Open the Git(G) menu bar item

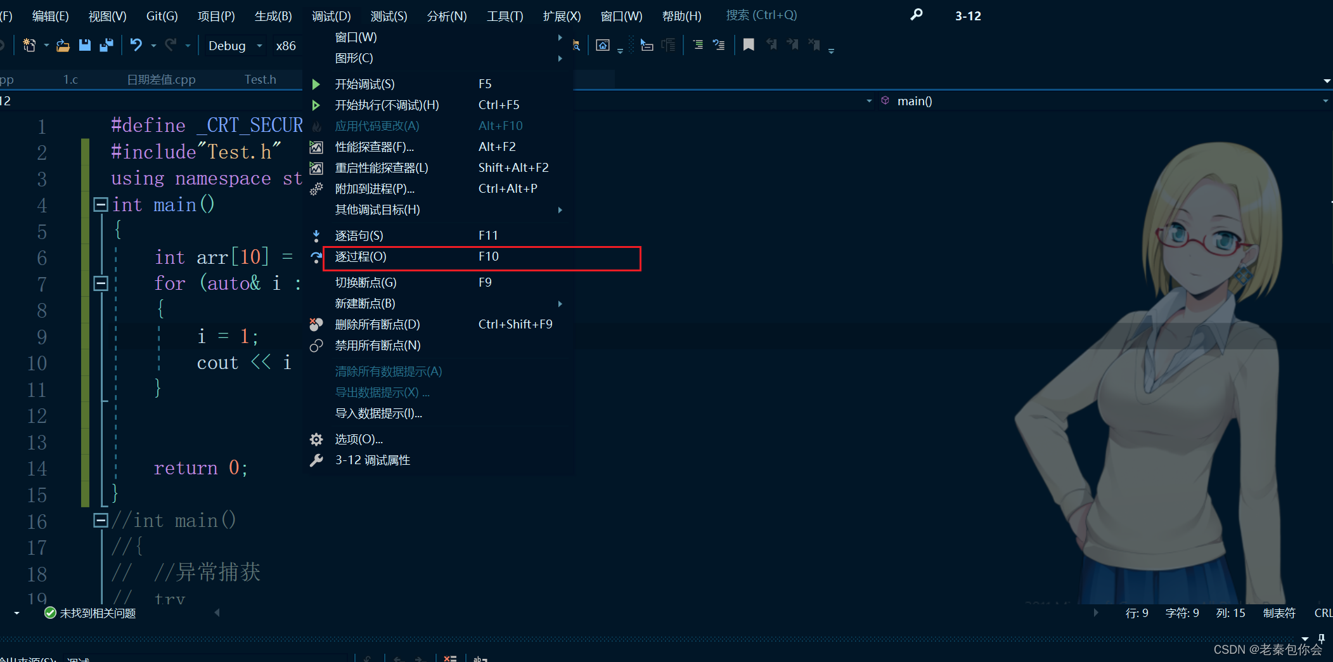click(162, 16)
